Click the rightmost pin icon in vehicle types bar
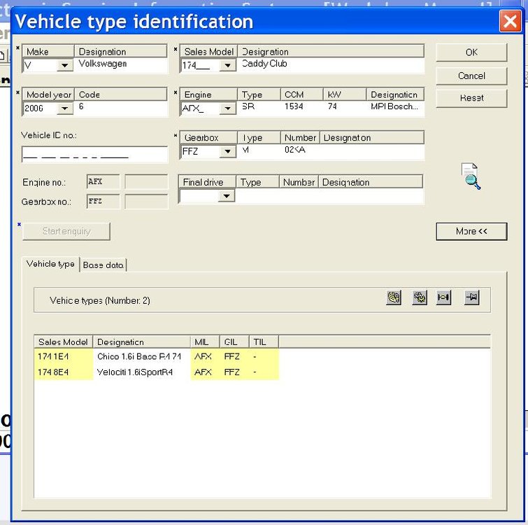 (471, 297)
